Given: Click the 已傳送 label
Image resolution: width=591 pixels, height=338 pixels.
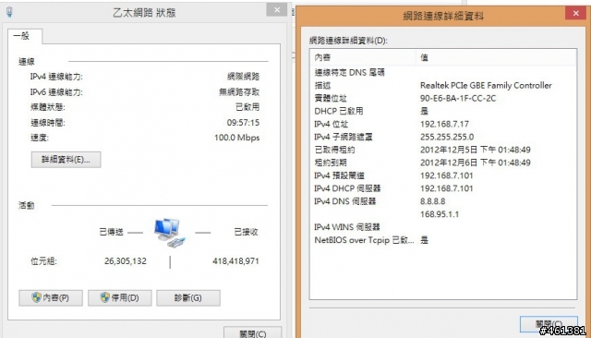Looking at the screenshot, I should [111, 232].
